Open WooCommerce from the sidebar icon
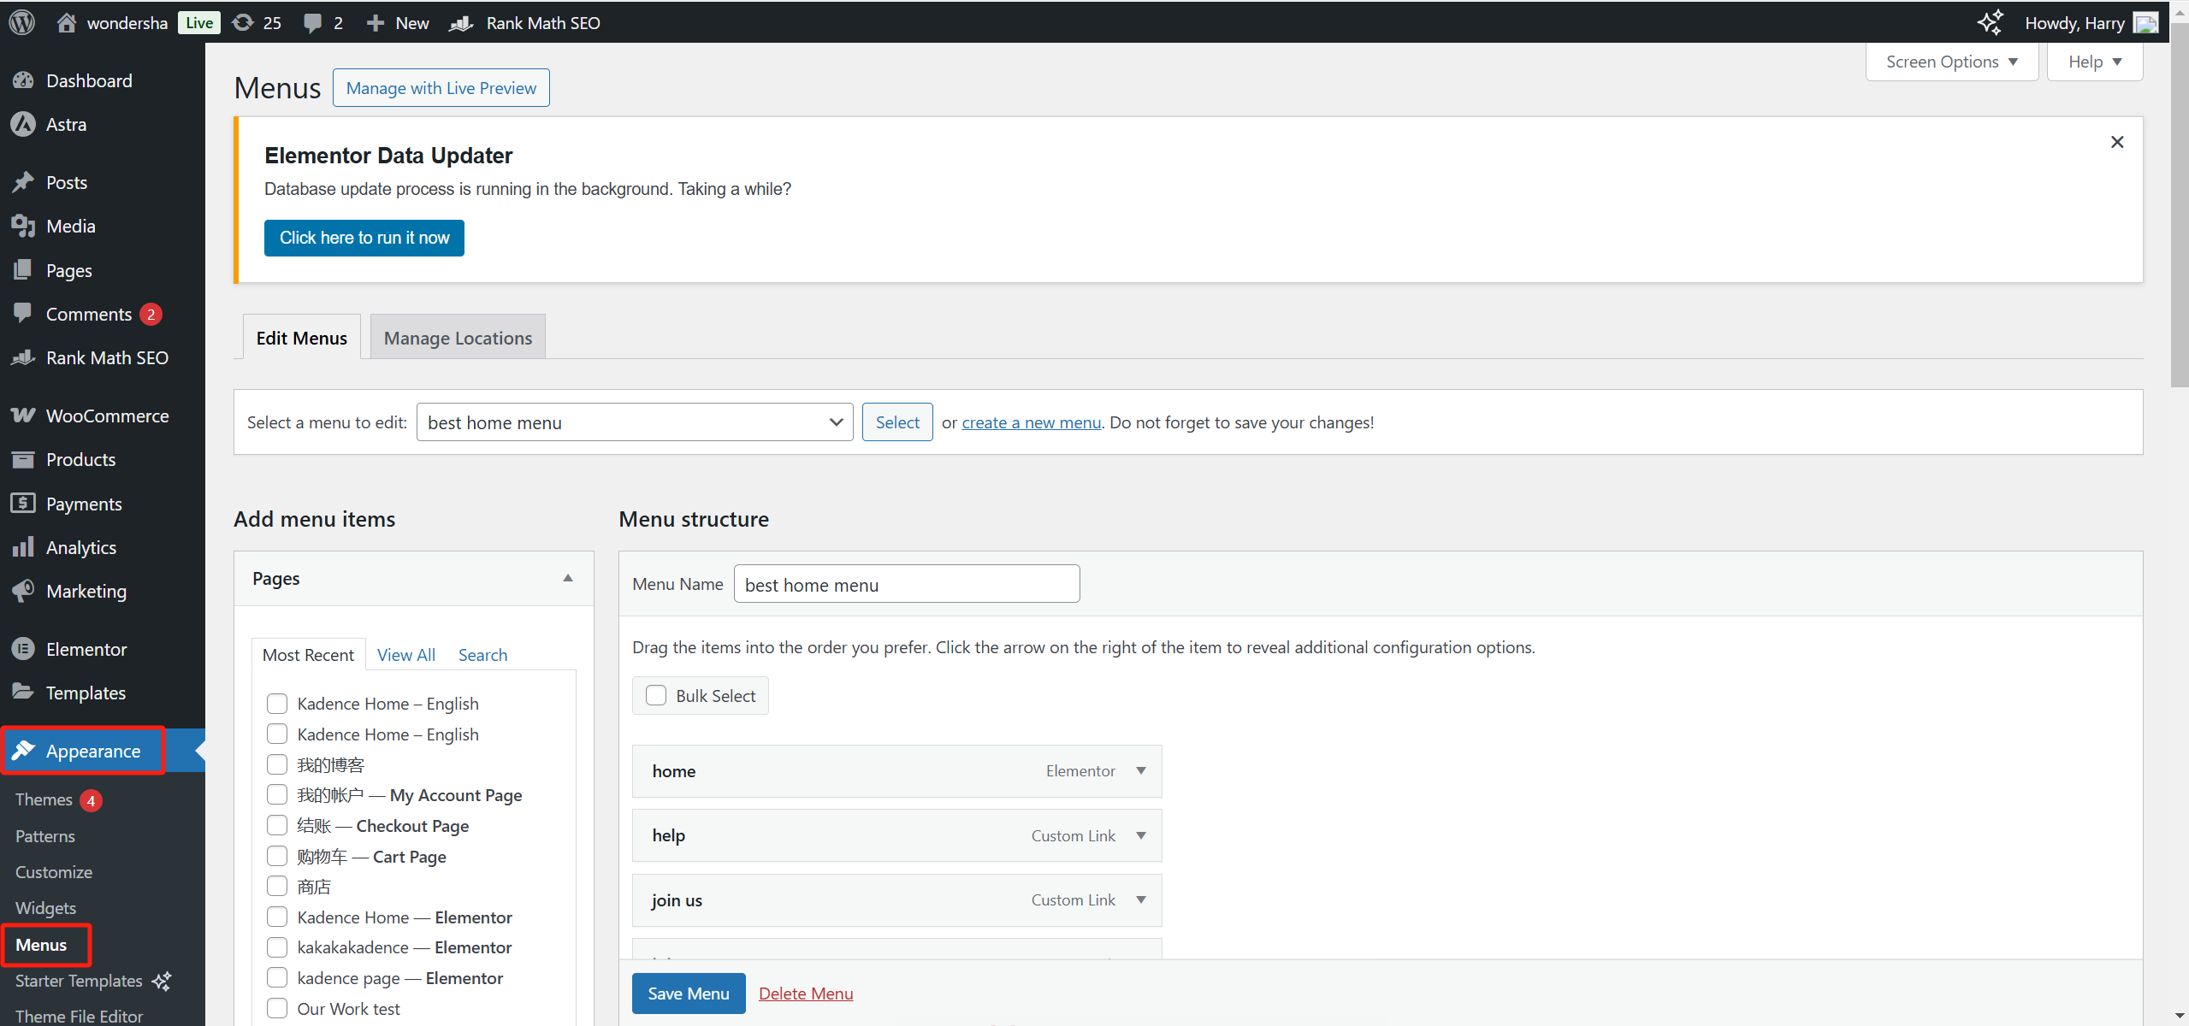The height and width of the screenshot is (1026, 2189). (x=23, y=416)
